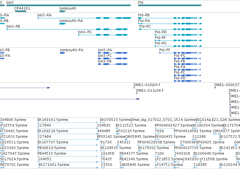Click the Pld-RG transcript label

161,43
